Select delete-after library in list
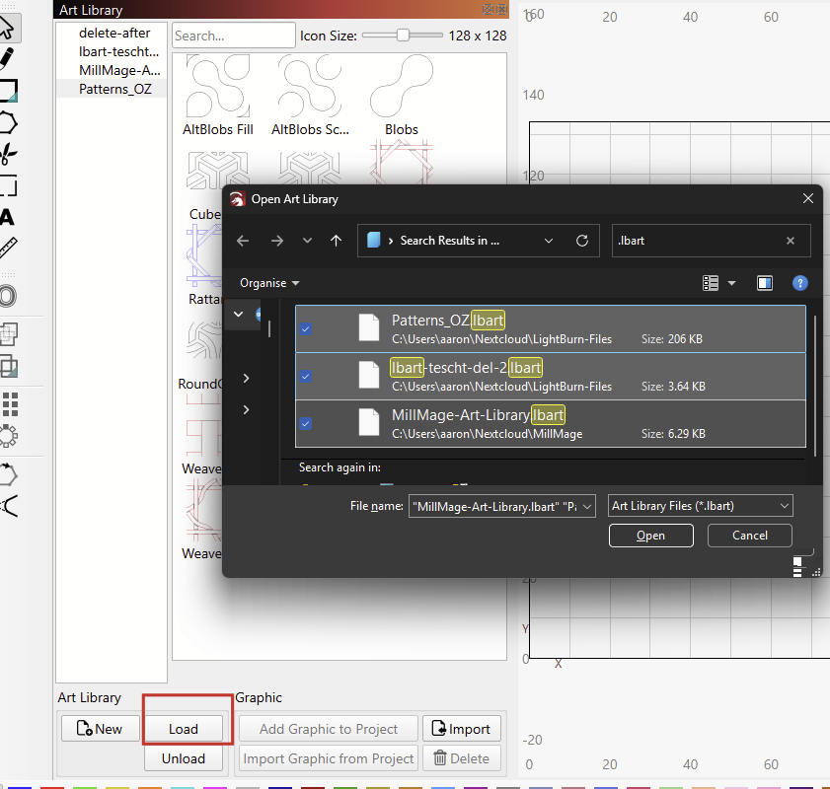This screenshot has width=830, height=789. pyautogui.click(x=114, y=33)
